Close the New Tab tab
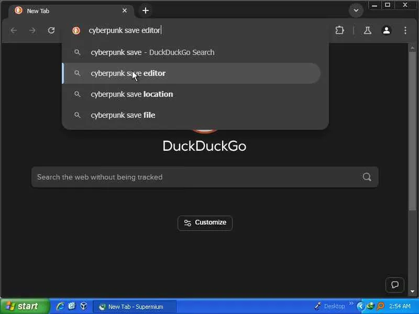 click(x=125, y=10)
